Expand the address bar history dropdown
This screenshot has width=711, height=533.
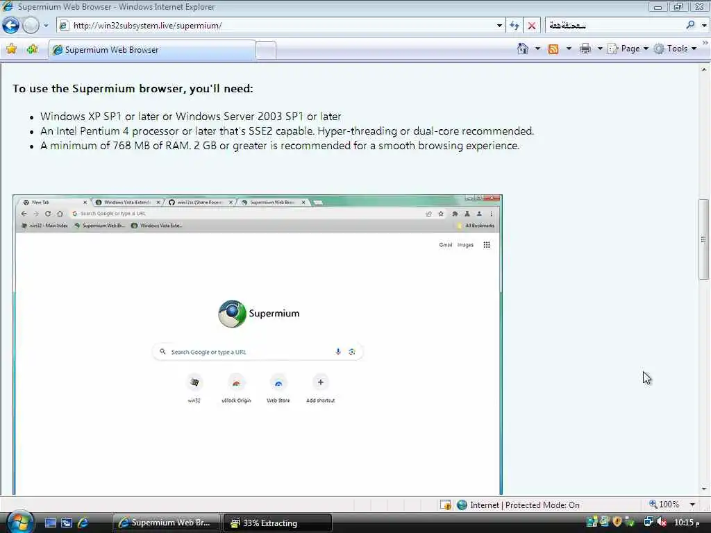point(499,26)
